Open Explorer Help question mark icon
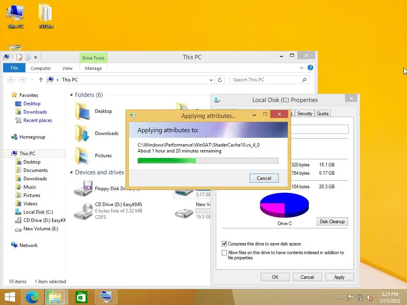 click(310, 68)
